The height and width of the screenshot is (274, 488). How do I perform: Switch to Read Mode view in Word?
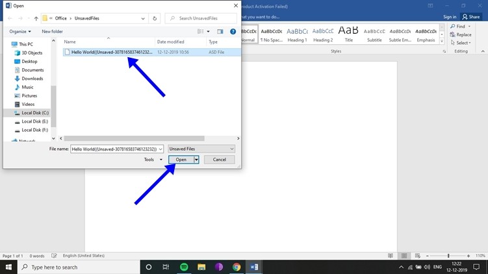point(391,256)
